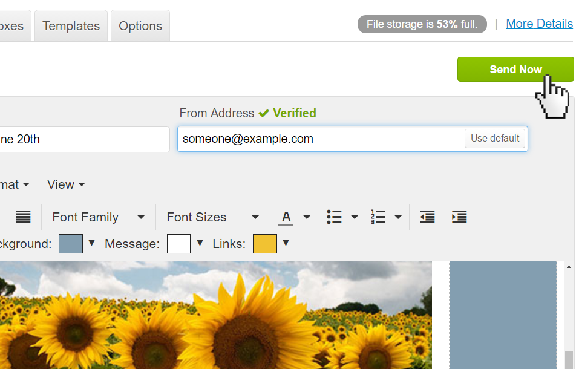Open the Font Sizes dropdown
Screen dimensions: 579x369
212,217
